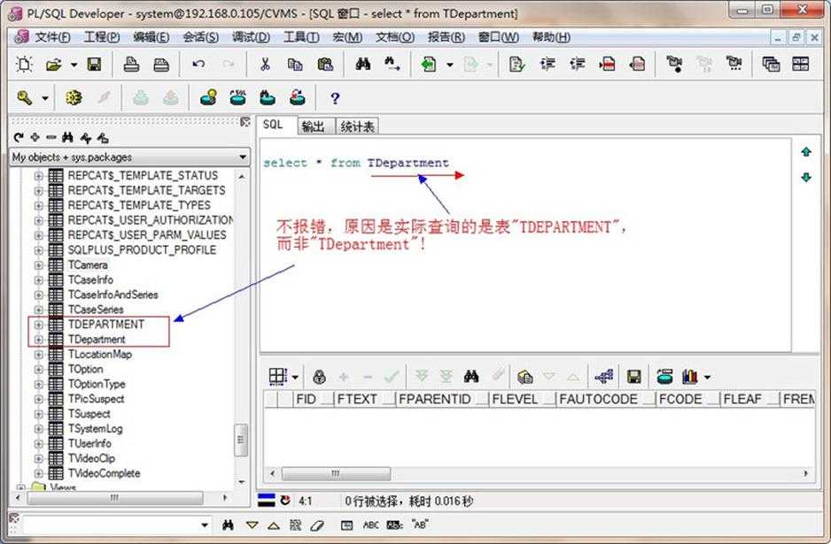Switch to the 统计表 tab
831x544 pixels.
point(357,126)
